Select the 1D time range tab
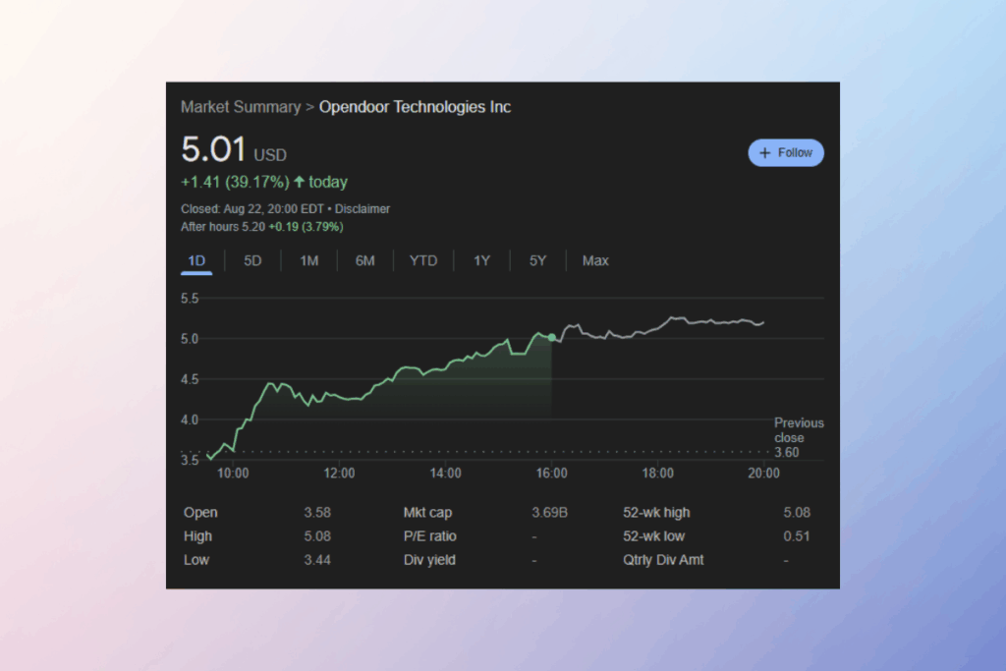The image size is (1006, 671). coord(196,260)
